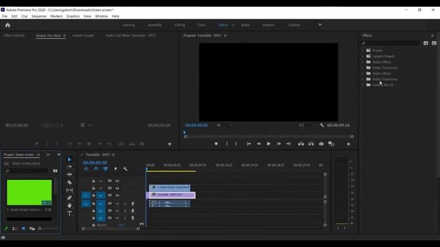Filter Effects by accelerated effects badge
The image size is (440, 247).
click(426, 43)
